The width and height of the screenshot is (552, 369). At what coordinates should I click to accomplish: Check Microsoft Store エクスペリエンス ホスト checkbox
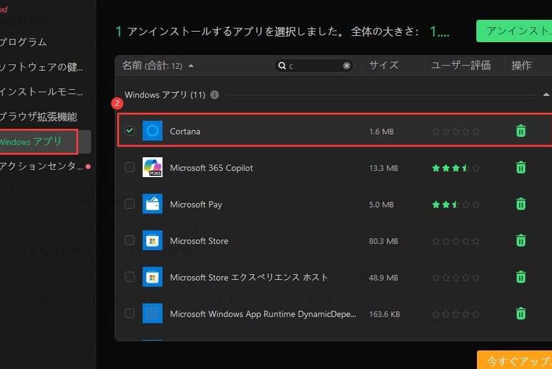130,277
